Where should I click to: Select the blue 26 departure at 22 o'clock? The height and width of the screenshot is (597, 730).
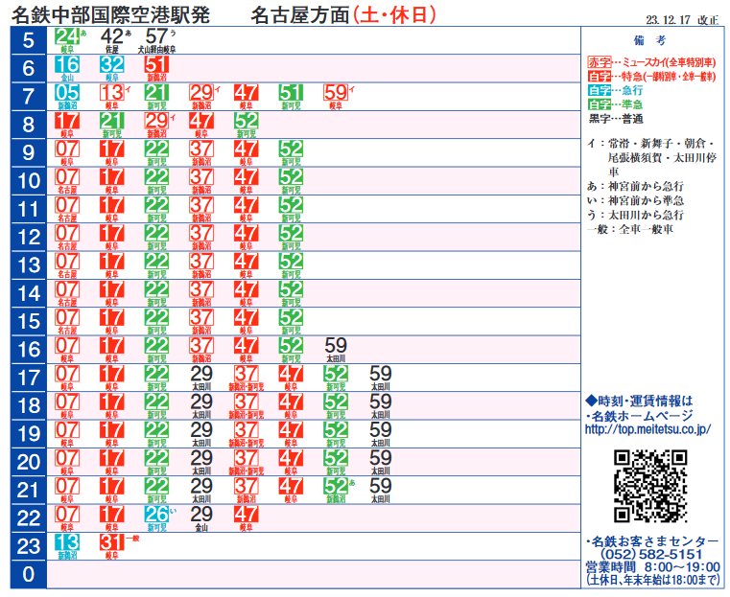156,516
